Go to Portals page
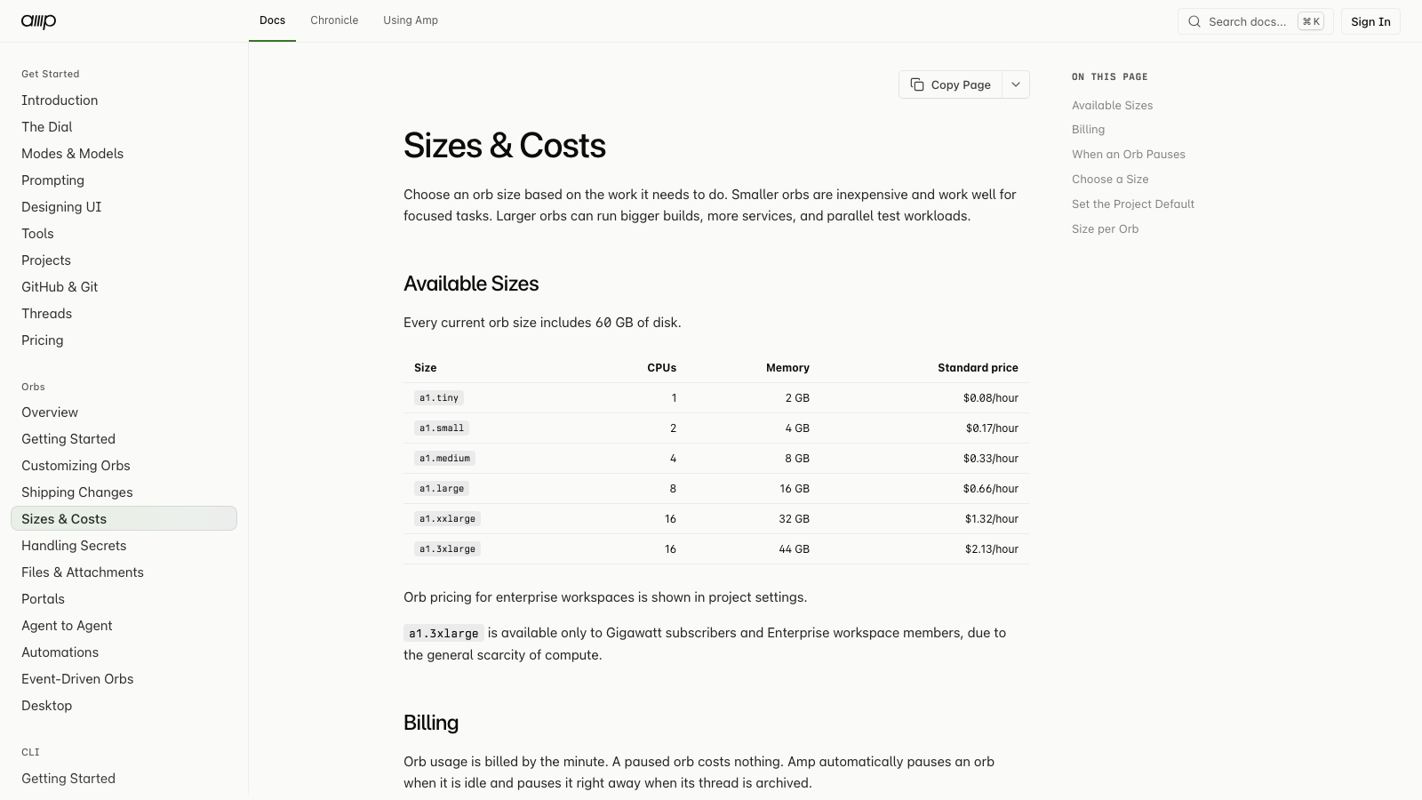Viewport: 1422px width, 800px height. click(x=43, y=599)
